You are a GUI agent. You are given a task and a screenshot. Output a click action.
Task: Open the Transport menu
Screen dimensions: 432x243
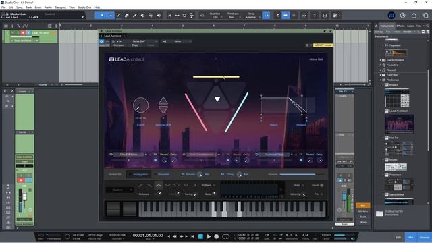click(60, 7)
